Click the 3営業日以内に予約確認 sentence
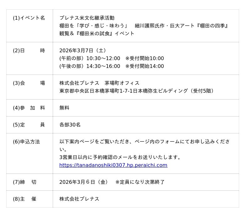 point(120,158)
